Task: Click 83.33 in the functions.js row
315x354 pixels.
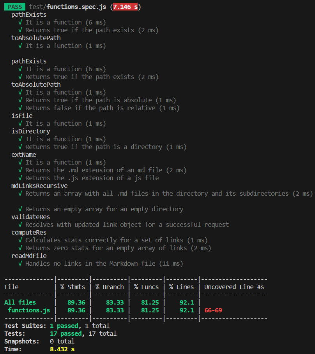Action: click(x=115, y=310)
